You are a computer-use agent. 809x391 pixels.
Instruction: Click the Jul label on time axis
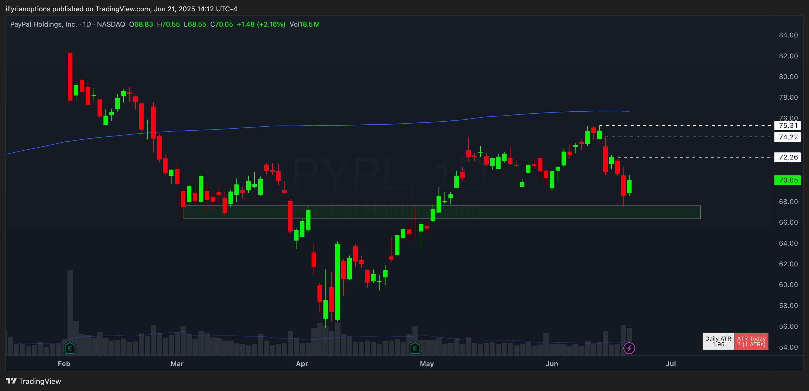pos(670,364)
